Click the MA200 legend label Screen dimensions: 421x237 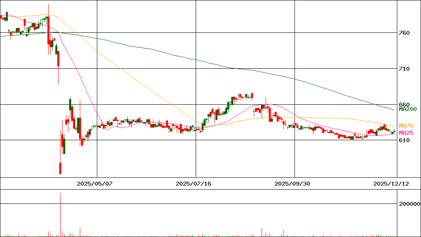point(408,109)
